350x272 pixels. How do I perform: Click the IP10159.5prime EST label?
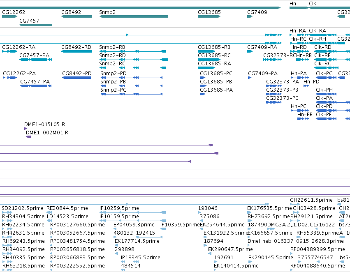pos(119,217)
